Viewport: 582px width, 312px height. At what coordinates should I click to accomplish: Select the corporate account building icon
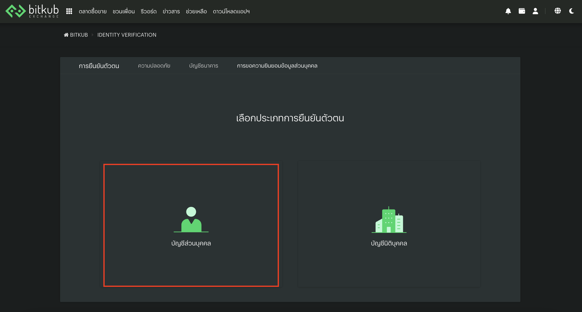click(x=389, y=220)
